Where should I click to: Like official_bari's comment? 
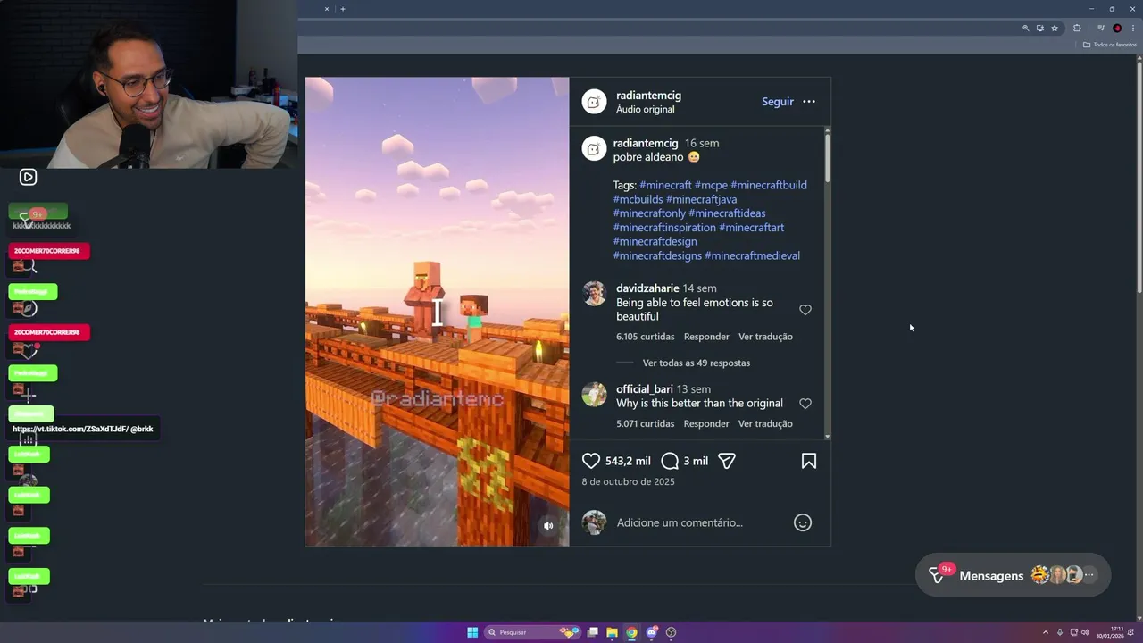tap(805, 404)
